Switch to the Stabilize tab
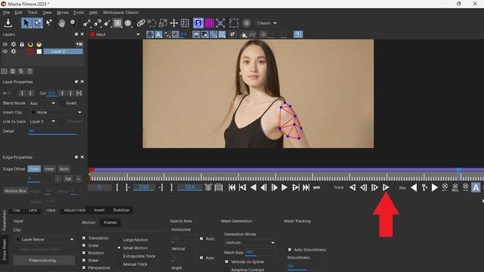 tap(121, 210)
